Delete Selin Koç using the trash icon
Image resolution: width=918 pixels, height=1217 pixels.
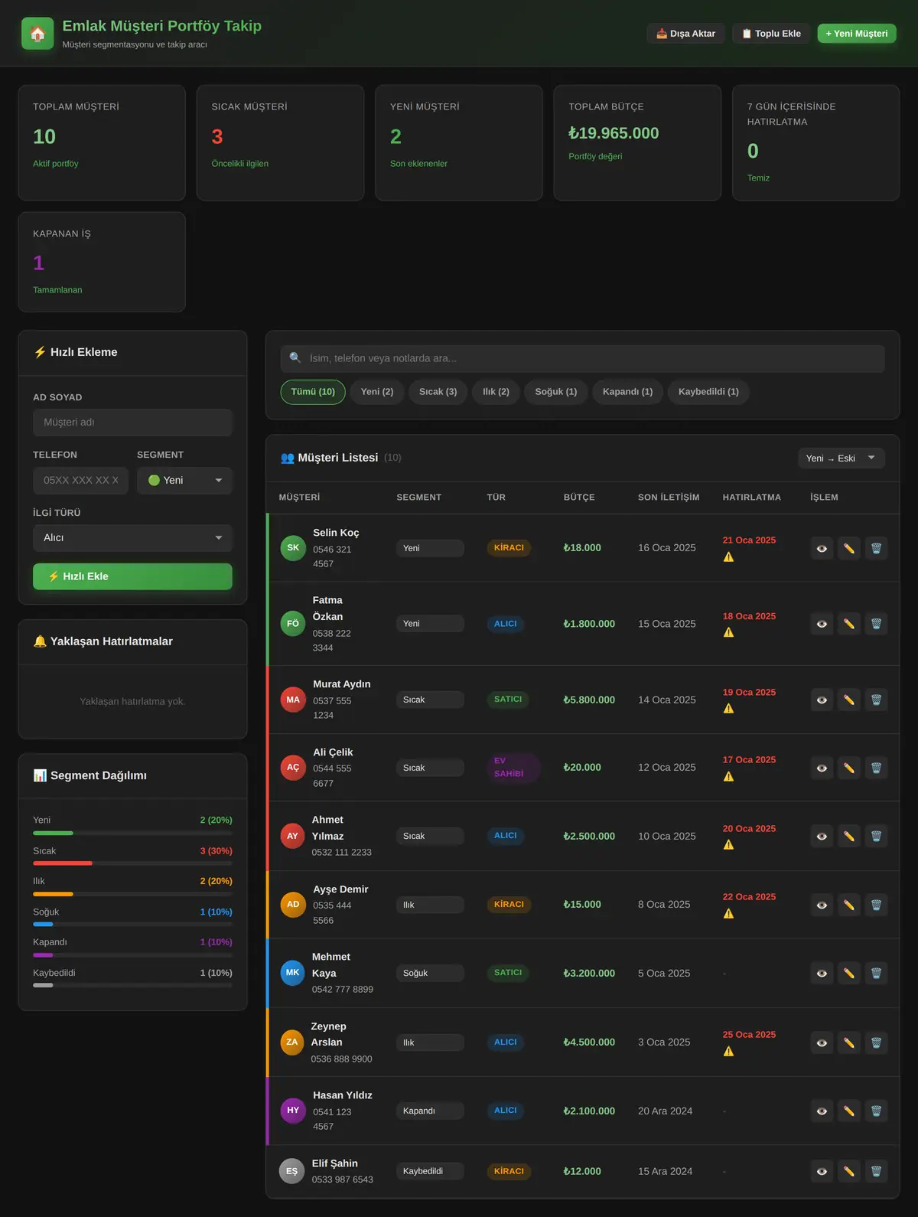click(x=877, y=548)
